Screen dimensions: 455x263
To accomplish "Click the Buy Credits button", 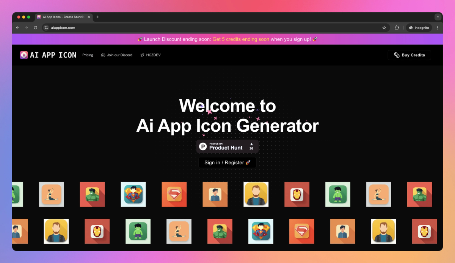I will point(409,55).
